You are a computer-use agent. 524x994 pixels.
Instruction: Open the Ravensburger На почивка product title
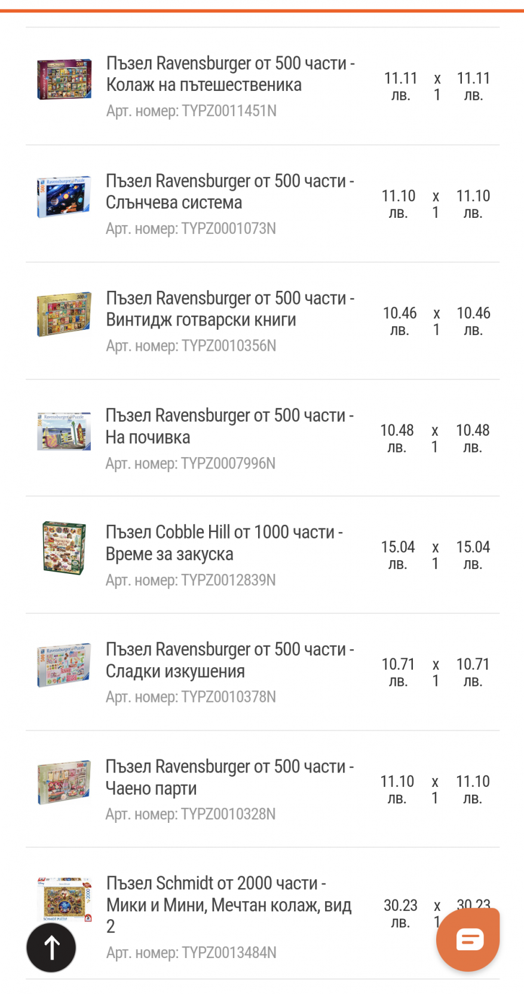coord(229,426)
